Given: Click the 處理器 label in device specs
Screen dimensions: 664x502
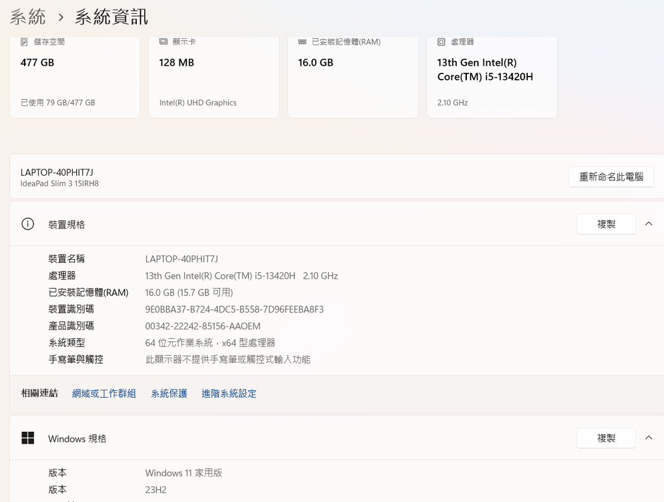Looking at the screenshot, I should coord(62,275).
